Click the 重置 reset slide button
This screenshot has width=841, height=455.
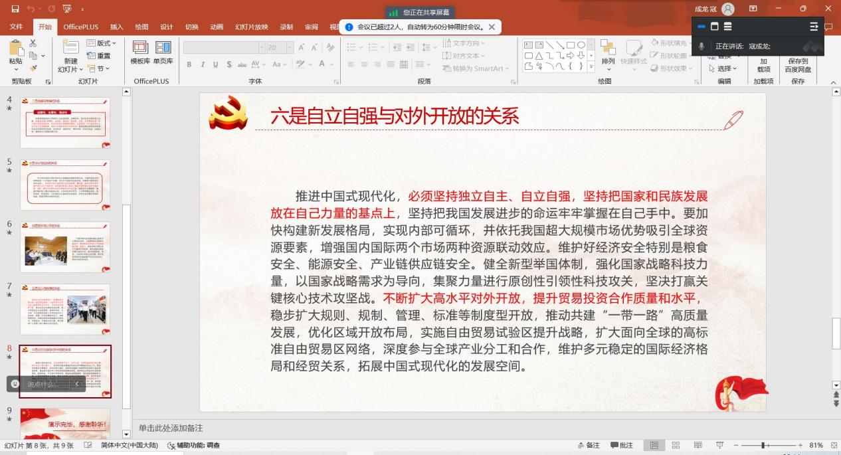(x=99, y=56)
